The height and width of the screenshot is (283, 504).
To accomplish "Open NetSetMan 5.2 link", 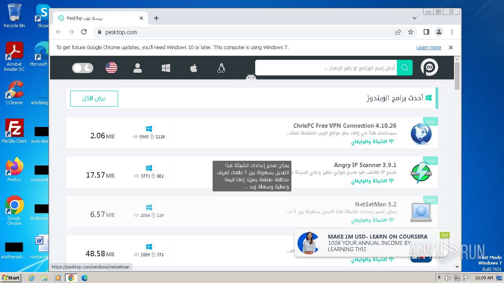I will pos(376,204).
